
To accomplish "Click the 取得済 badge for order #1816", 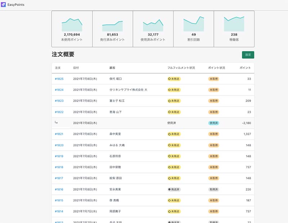I will tap(213, 189).
